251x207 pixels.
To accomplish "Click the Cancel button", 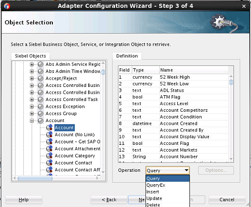I will pyautogui.click(x=227, y=200).
